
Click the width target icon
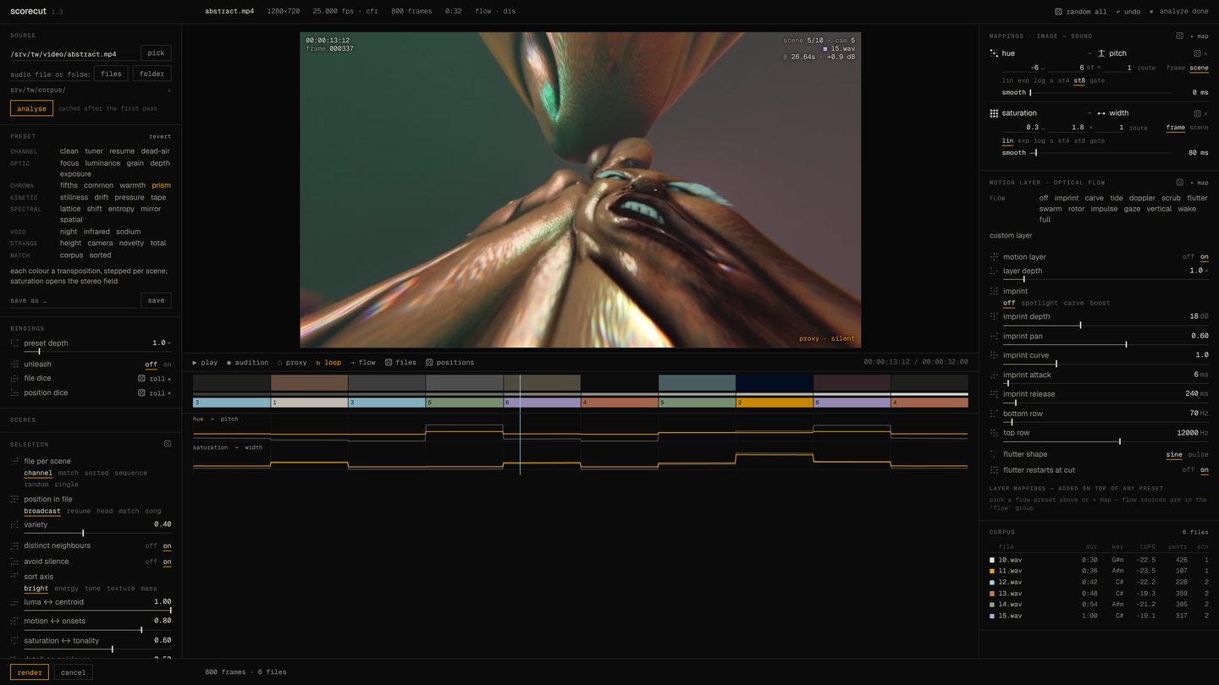pyautogui.click(x=1101, y=113)
